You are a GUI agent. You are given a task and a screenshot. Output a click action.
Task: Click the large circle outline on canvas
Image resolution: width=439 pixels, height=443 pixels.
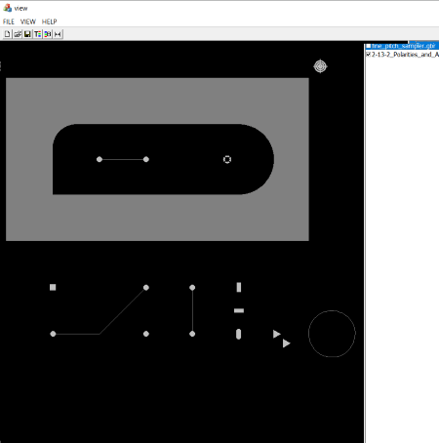pyautogui.click(x=332, y=334)
